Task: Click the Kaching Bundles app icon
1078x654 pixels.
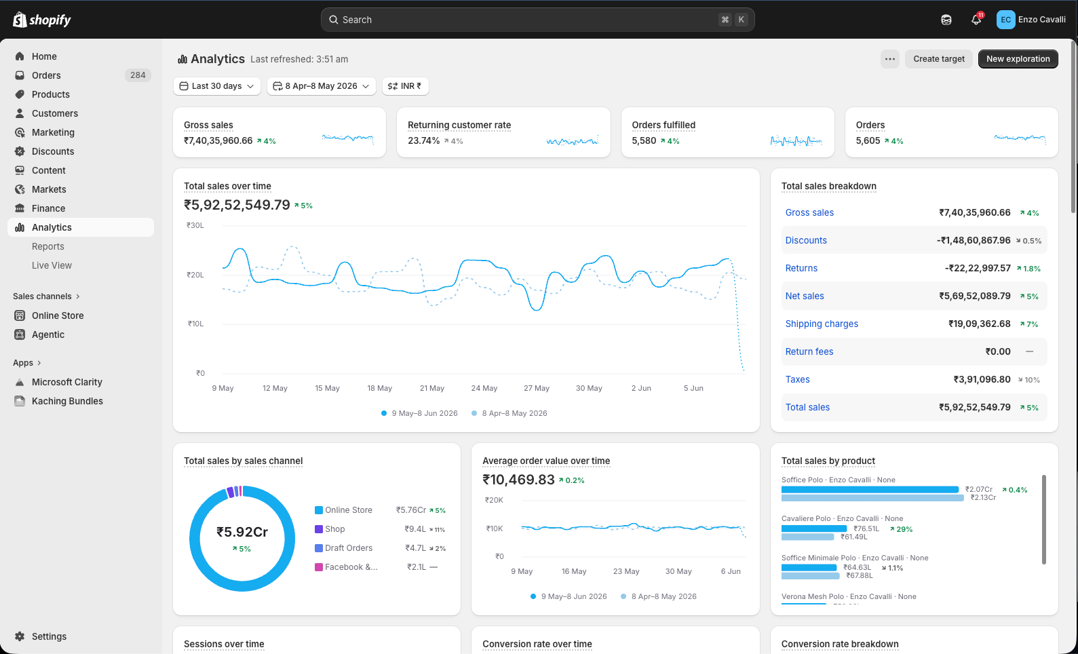Action: 20,401
